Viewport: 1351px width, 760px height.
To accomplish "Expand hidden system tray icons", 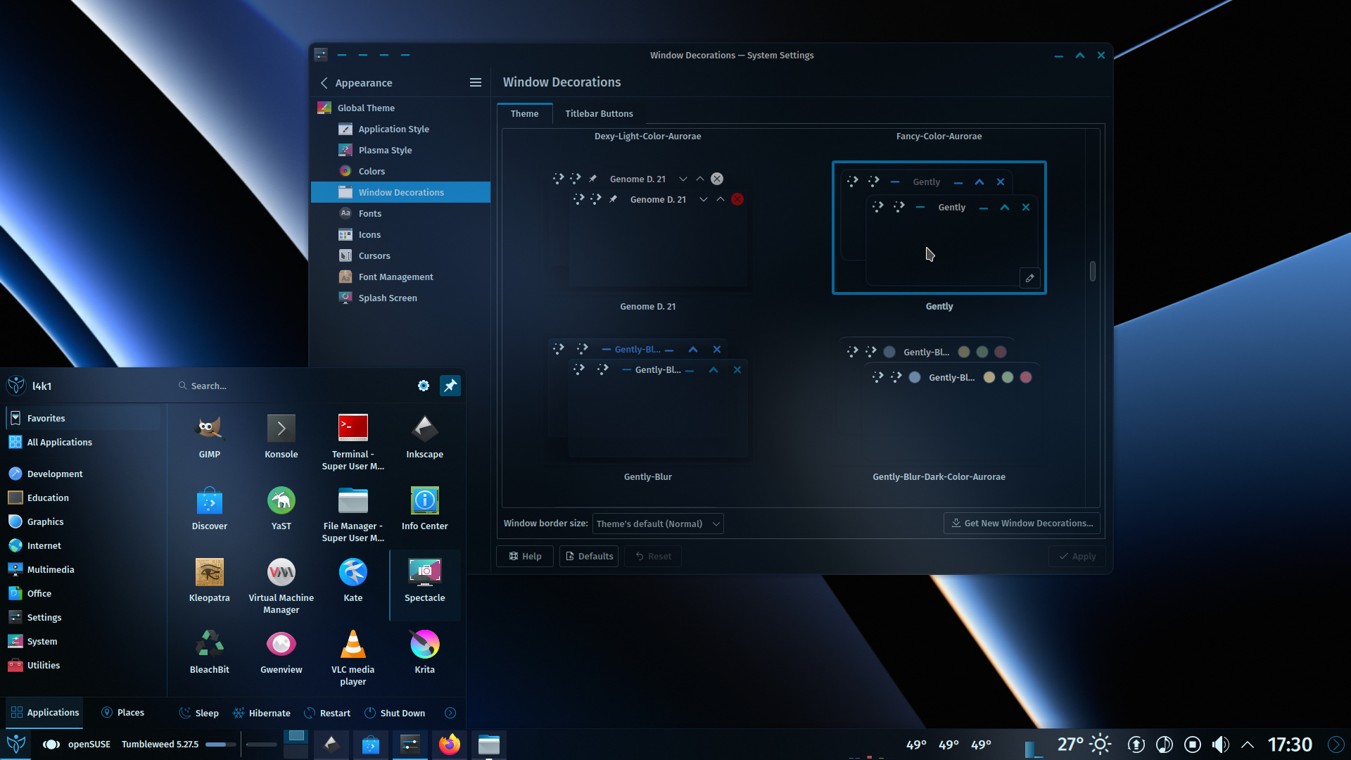I will point(1248,745).
